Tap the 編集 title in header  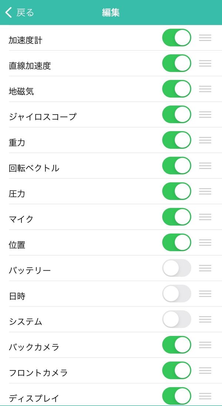(111, 13)
